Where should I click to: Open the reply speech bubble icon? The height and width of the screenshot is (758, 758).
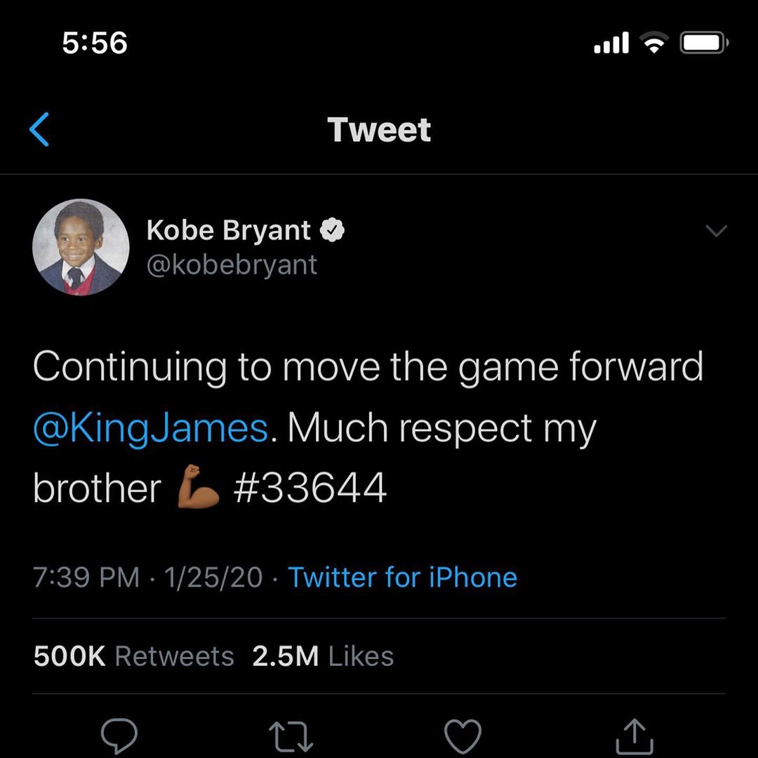click(x=119, y=736)
